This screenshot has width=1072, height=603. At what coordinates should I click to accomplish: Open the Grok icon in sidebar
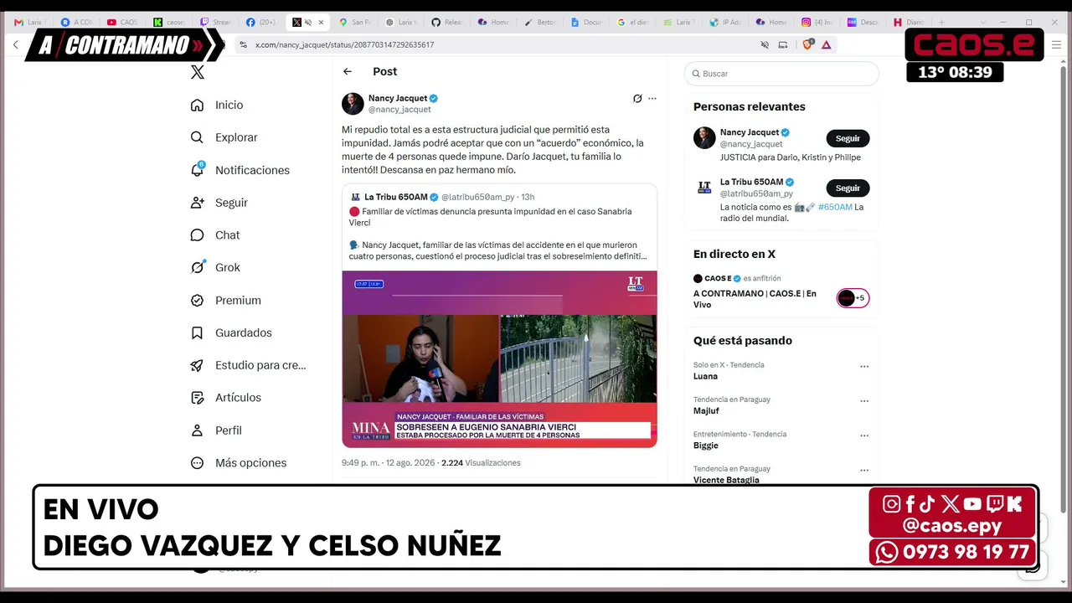coord(197,268)
